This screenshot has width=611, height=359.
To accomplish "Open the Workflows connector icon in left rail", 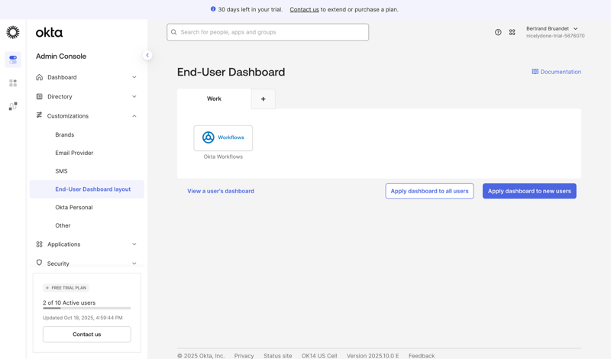I will point(13,106).
